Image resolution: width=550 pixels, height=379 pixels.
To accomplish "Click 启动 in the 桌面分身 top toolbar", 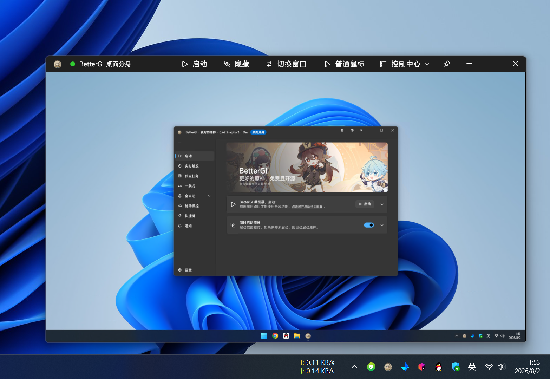I will point(195,64).
